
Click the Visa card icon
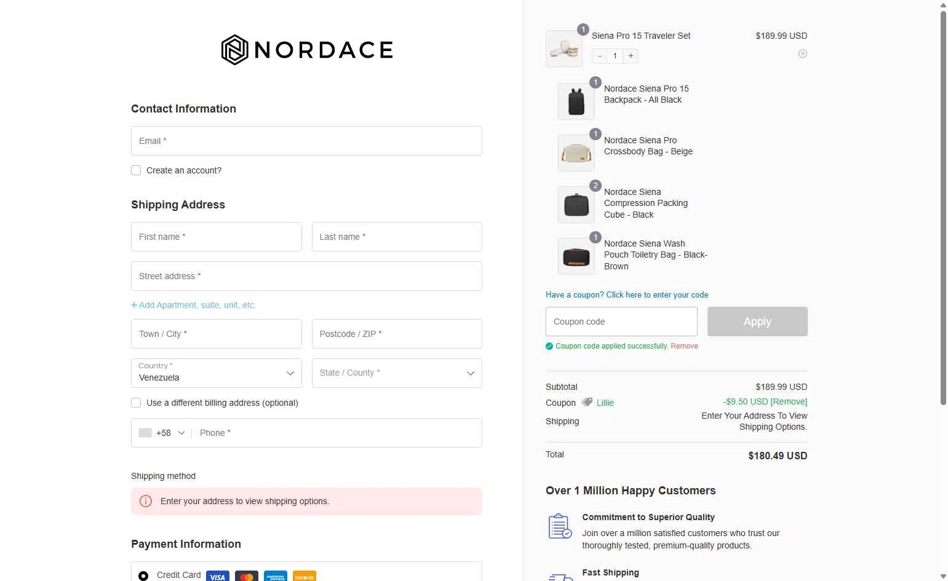click(218, 576)
